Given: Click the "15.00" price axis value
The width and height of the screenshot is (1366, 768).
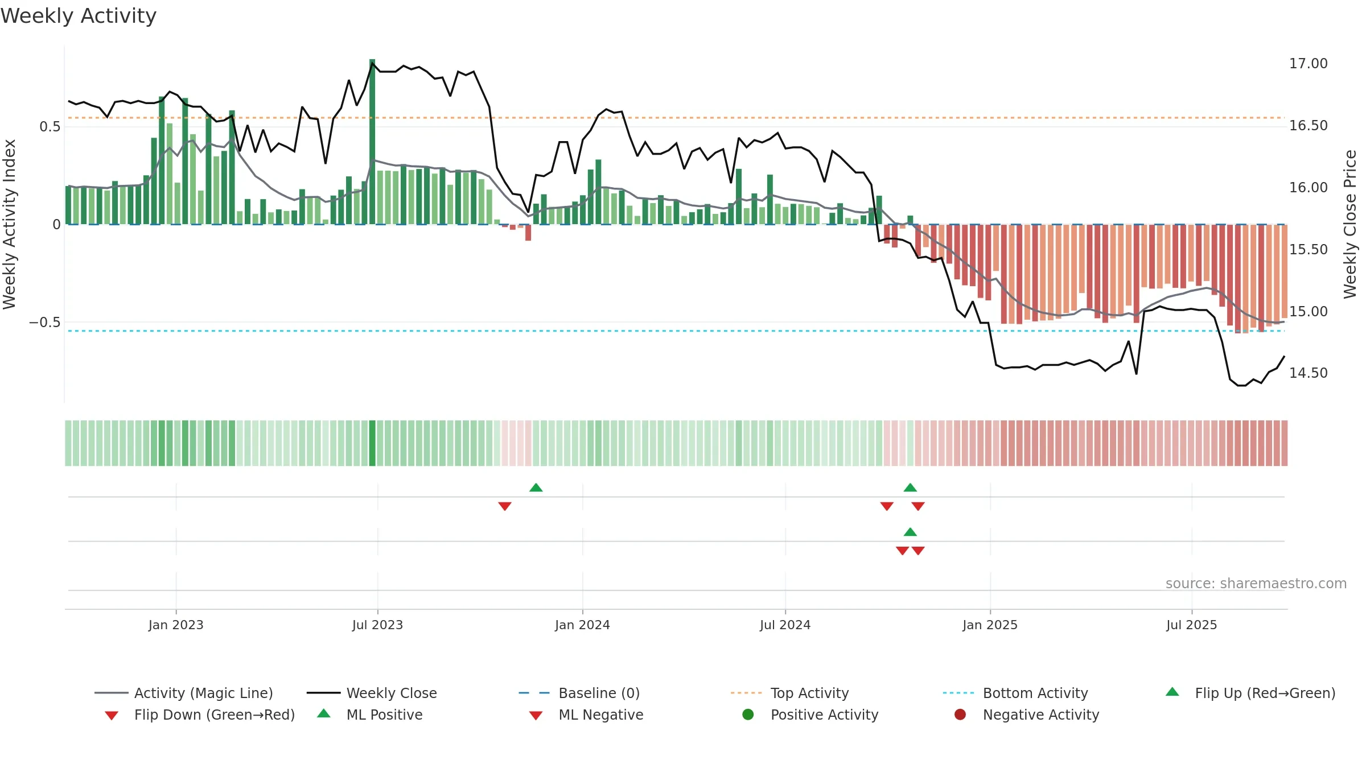Looking at the screenshot, I should click(1308, 312).
